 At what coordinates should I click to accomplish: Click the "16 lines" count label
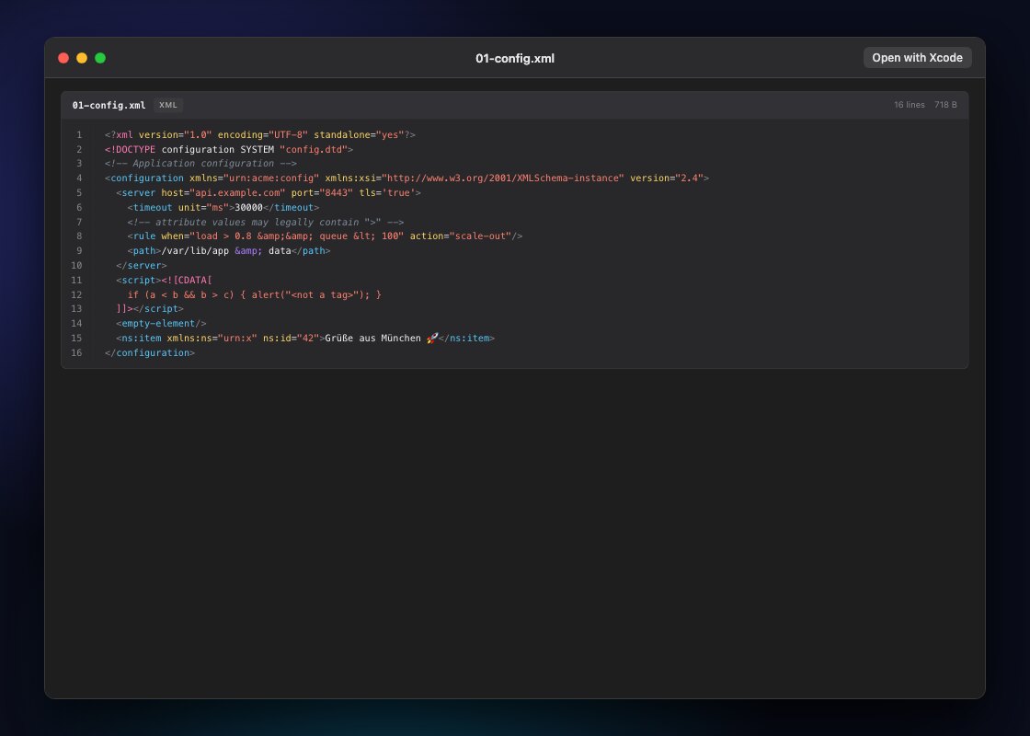click(x=910, y=105)
